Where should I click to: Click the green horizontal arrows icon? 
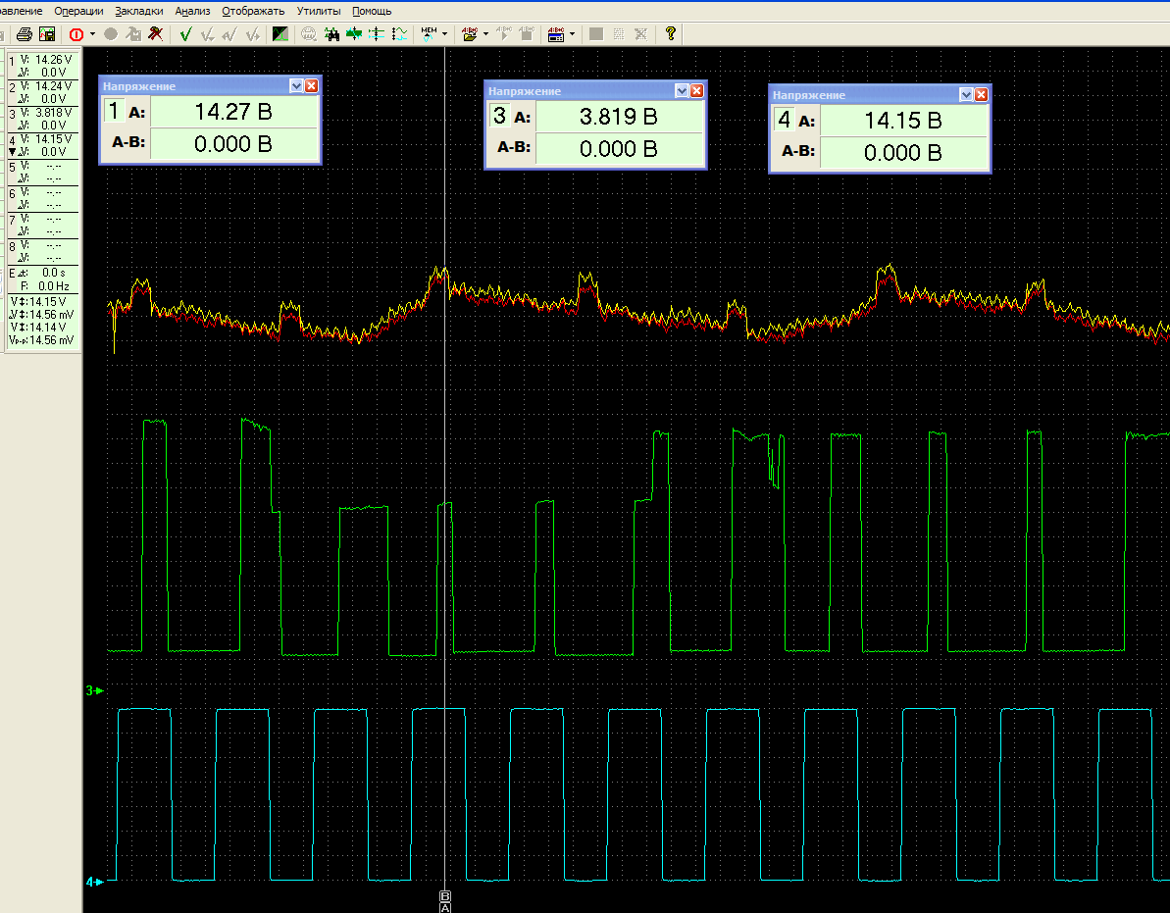click(354, 34)
